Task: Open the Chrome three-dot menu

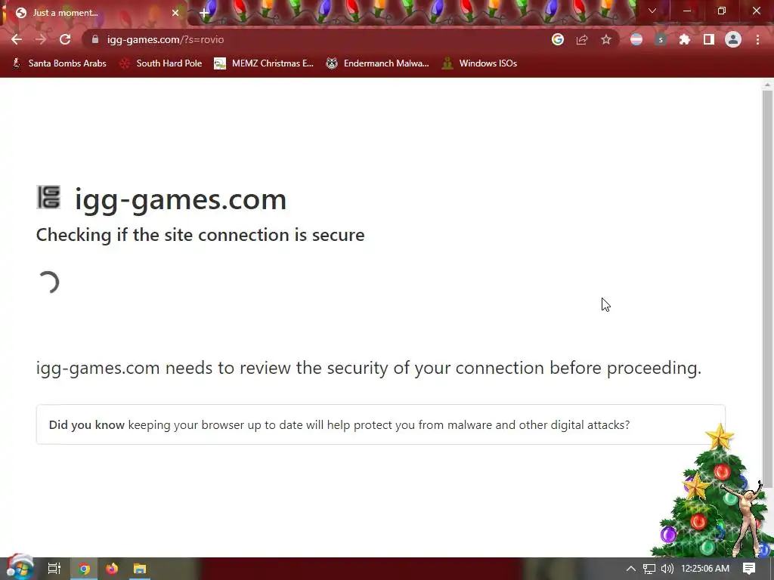Action: pyautogui.click(x=757, y=39)
